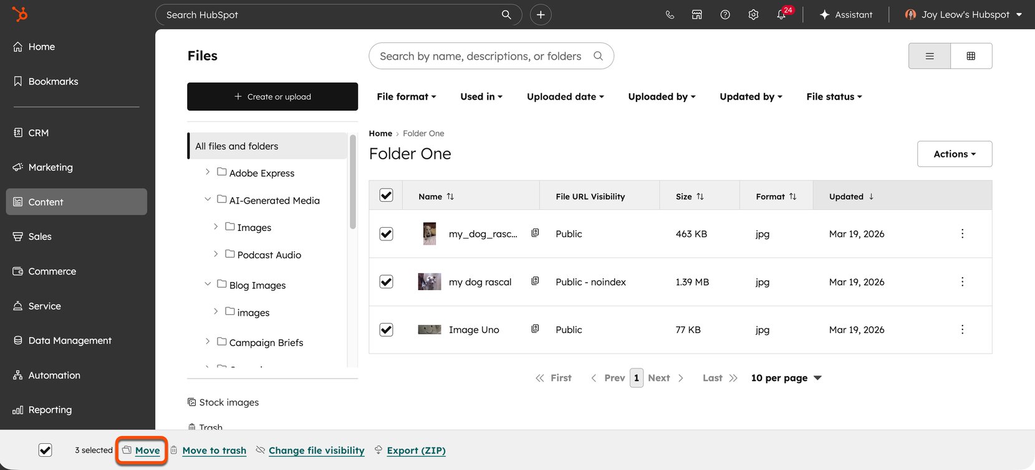This screenshot has width=1035, height=470.
Task: Open row options for my_dog_rasc file
Action: tap(962, 233)
